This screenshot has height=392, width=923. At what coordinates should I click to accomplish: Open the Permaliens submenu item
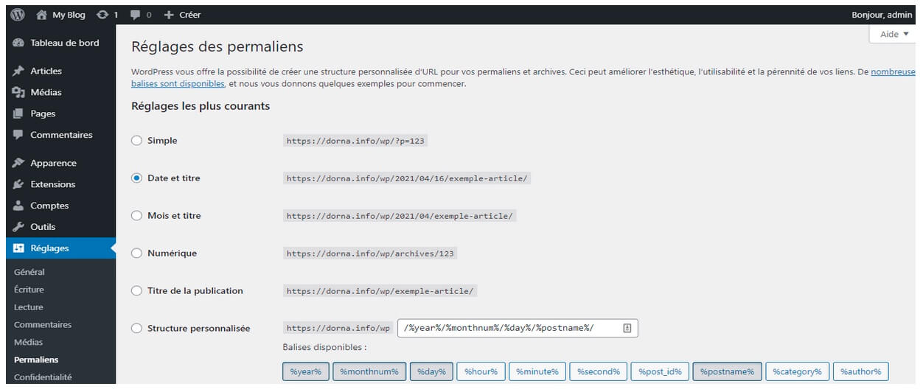point(36,360)
